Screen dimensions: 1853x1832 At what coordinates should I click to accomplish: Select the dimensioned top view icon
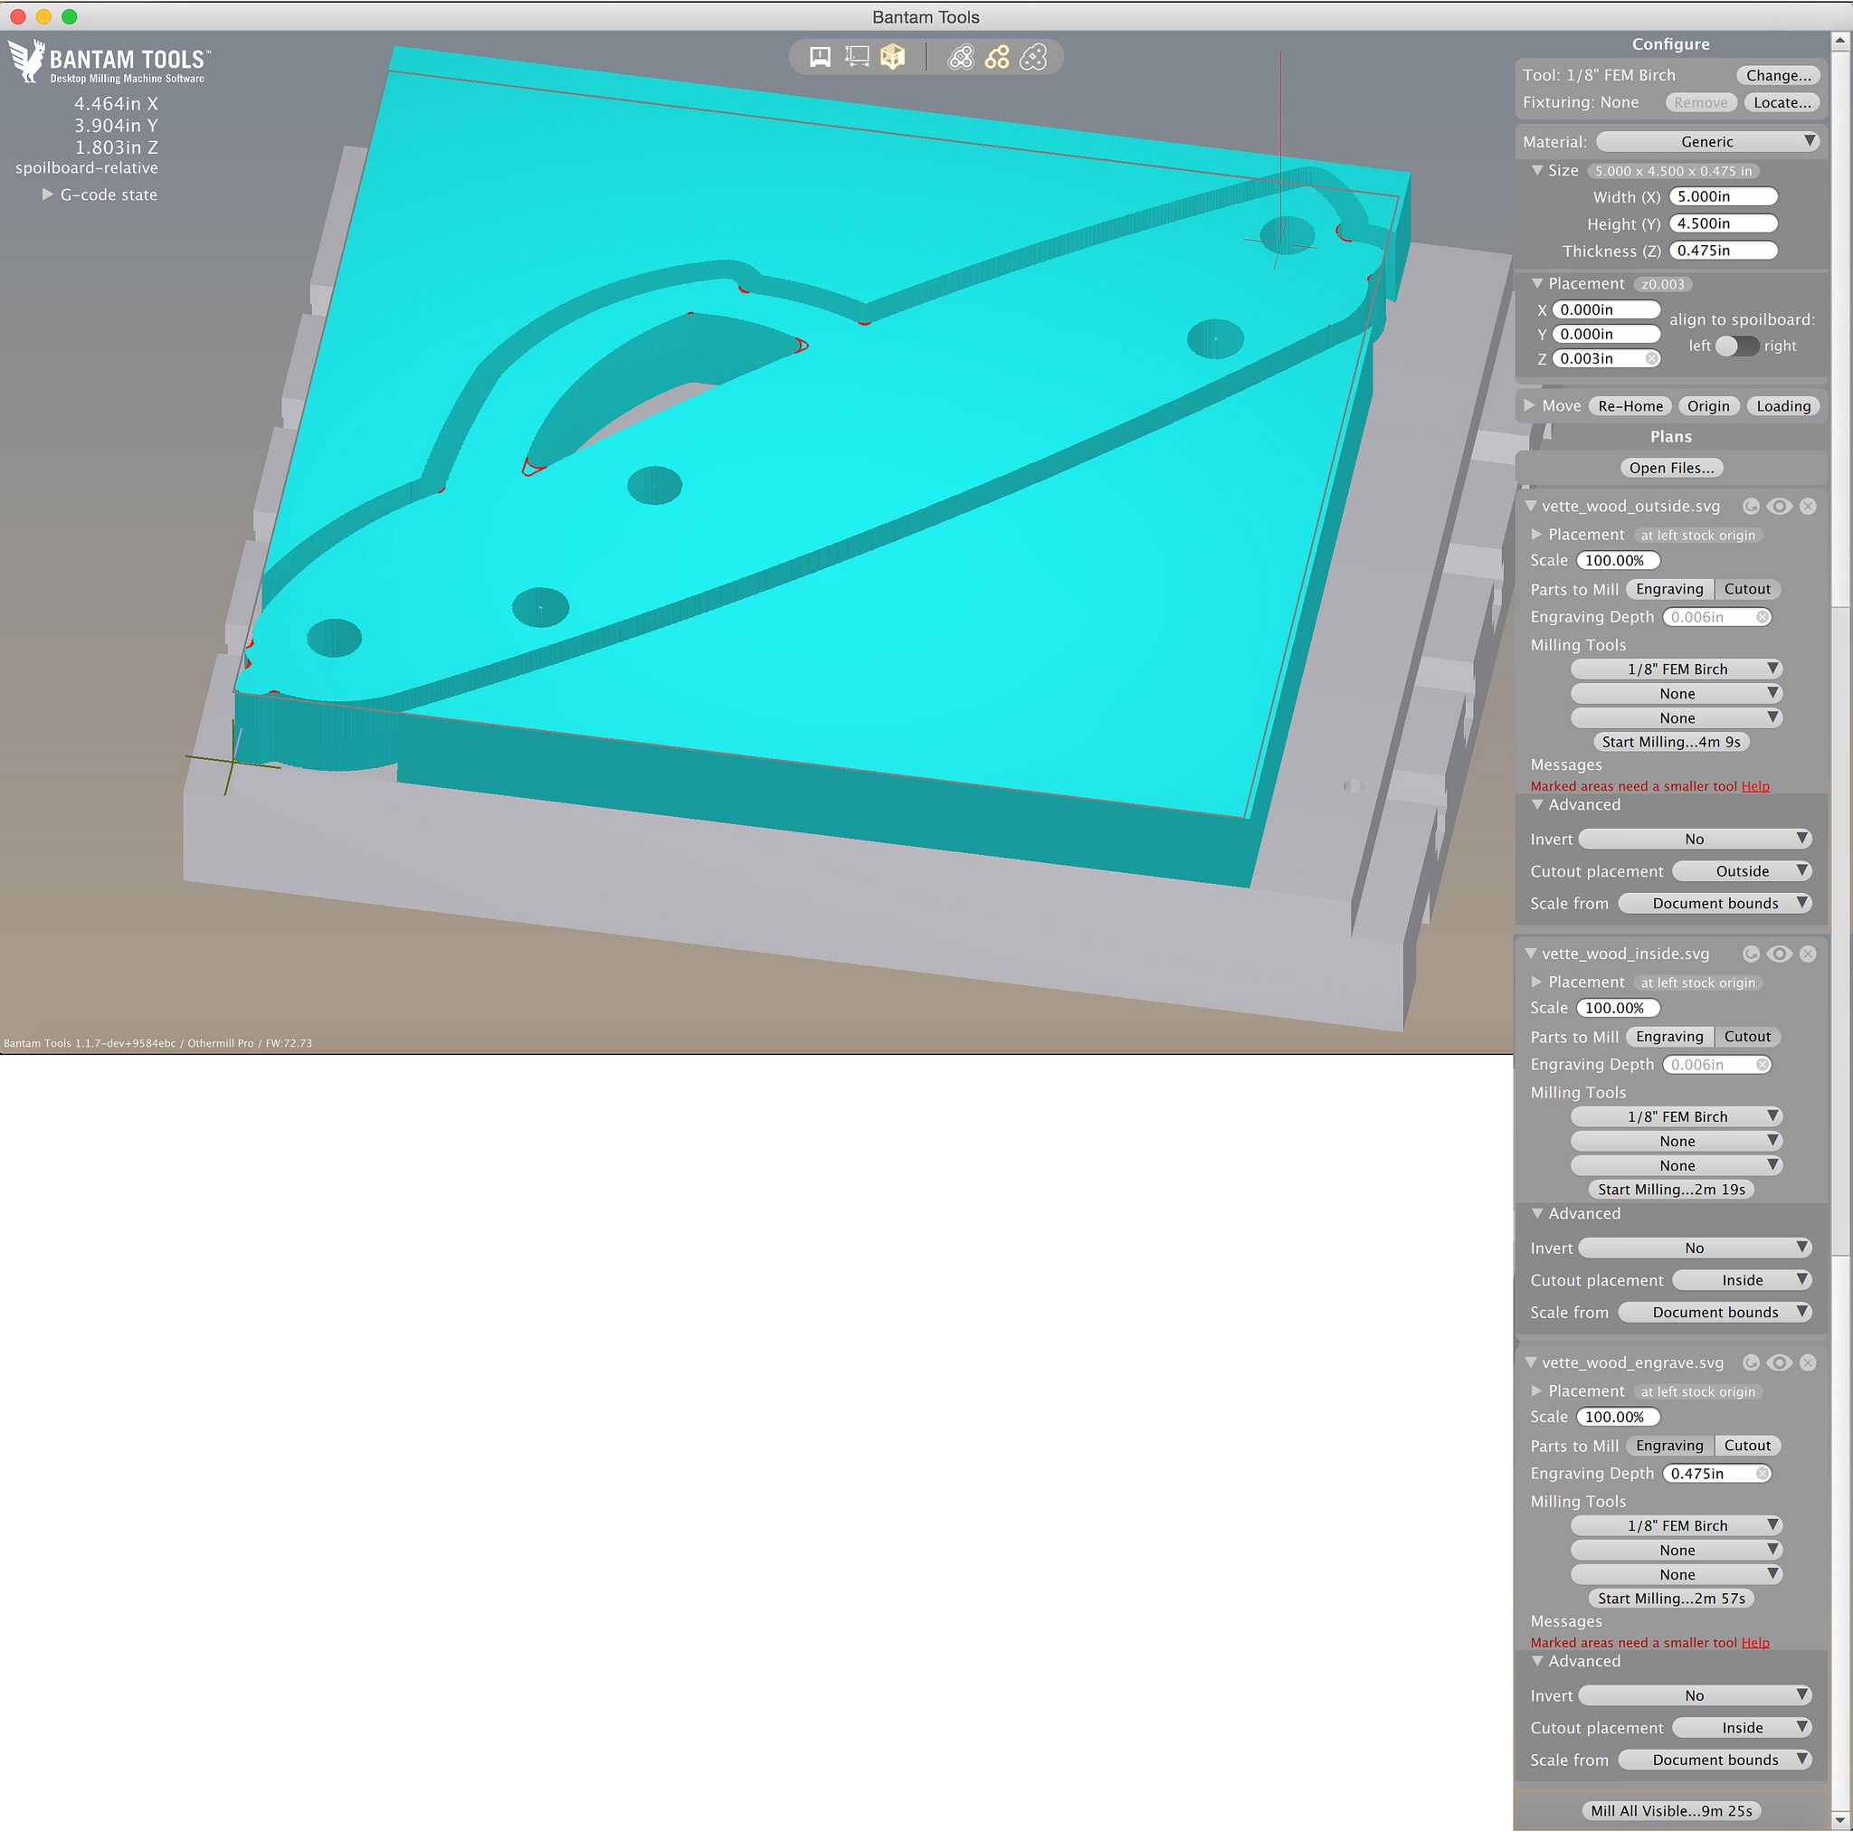(x=857, y=58)
